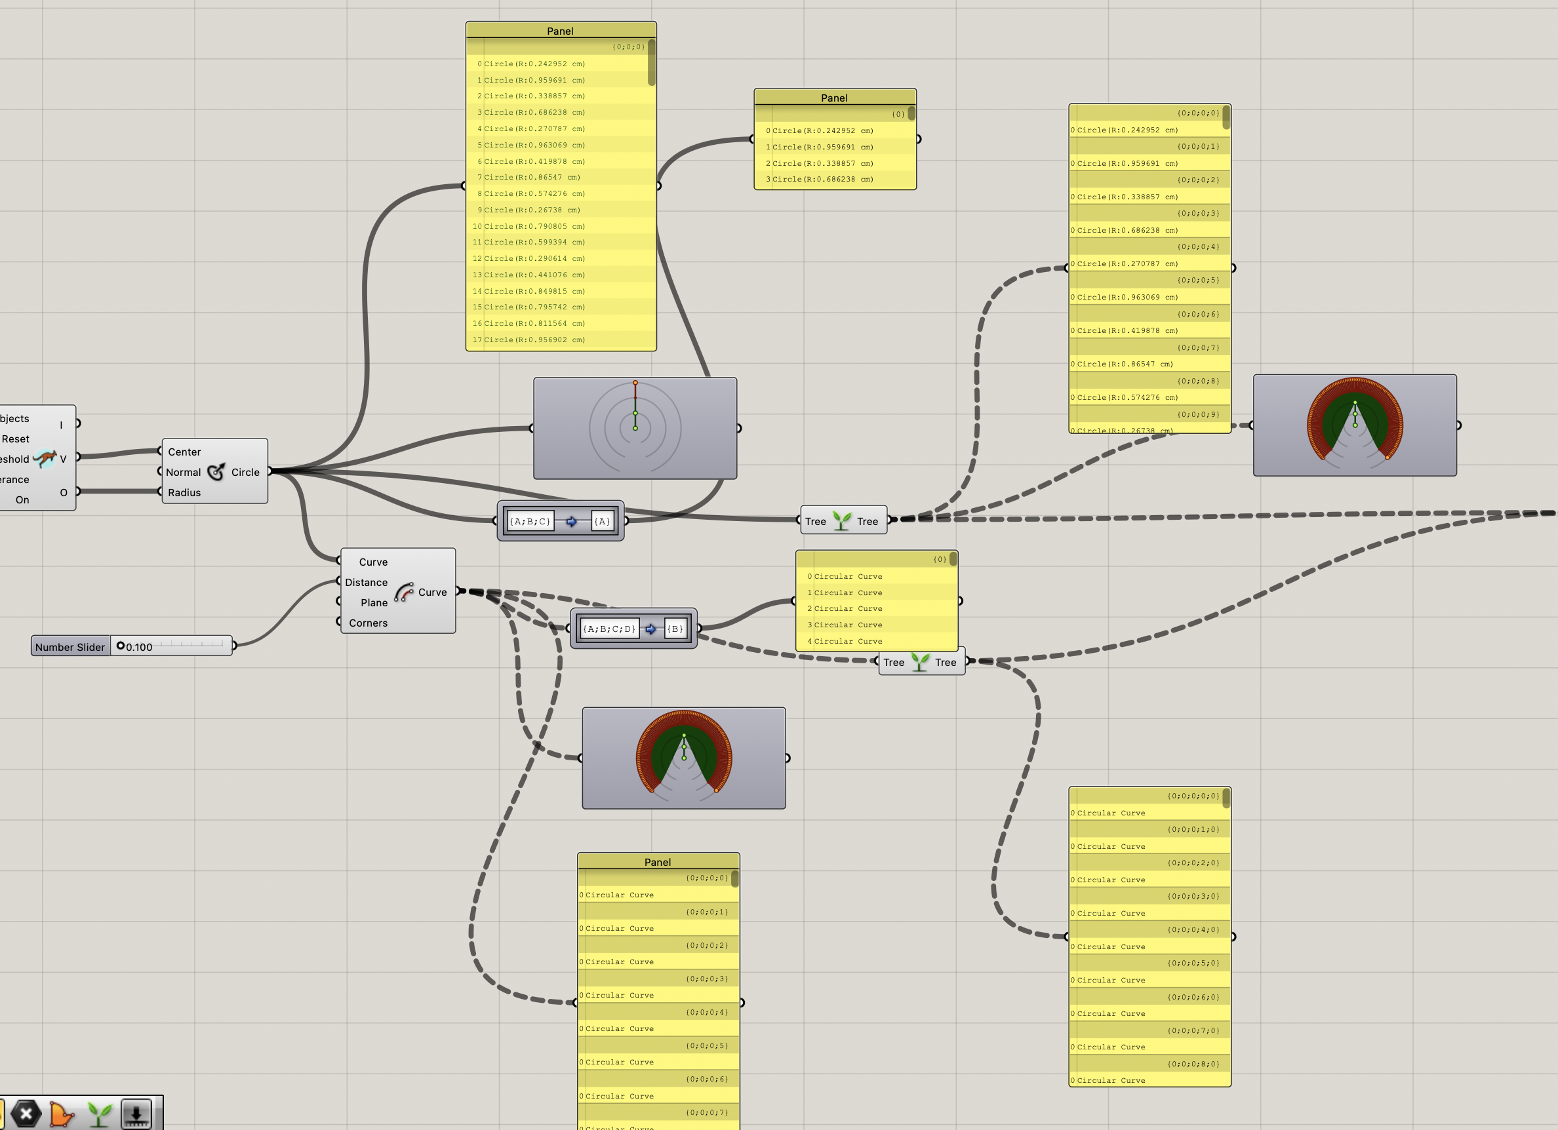Screen dimensions: 1558x1130
Task: Click the black hexagon X icon in bottom toolbar
Action: [26, 1114]
